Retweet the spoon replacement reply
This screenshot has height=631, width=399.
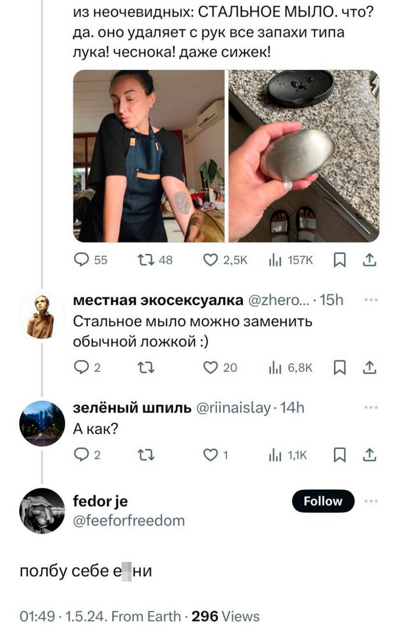point(146,367)
